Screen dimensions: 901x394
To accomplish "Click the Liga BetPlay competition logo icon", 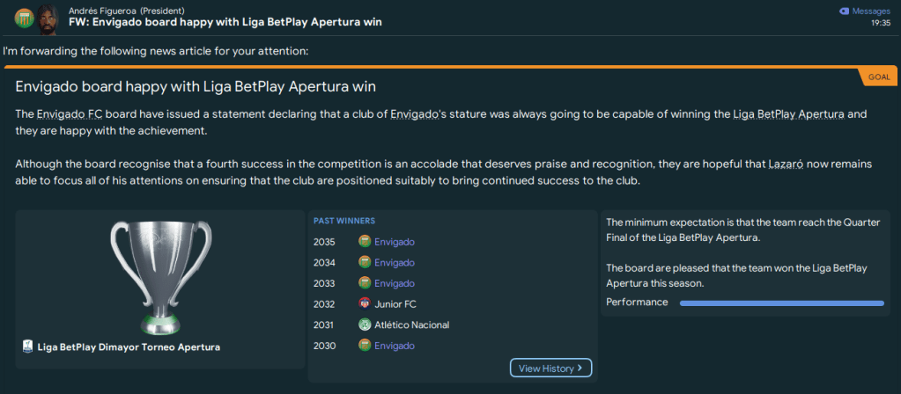I will click(x=28, y=347).
